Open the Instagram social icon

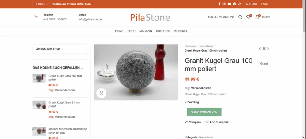tap(224, 4)
